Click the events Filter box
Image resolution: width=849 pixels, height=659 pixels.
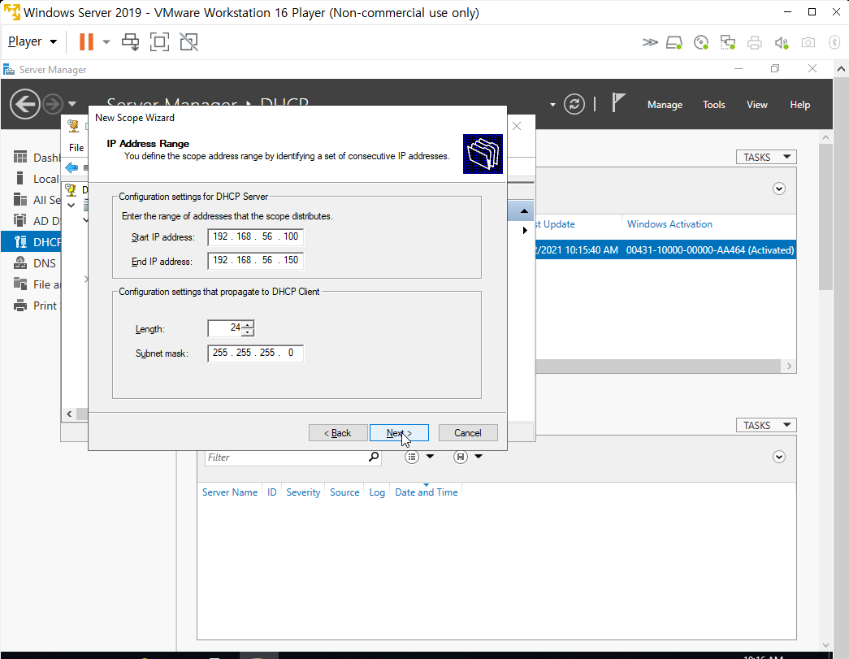286,457
